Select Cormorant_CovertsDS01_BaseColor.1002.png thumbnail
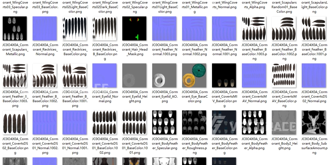Viewport: 330px width, 165px height. click(x=105, y=123)
